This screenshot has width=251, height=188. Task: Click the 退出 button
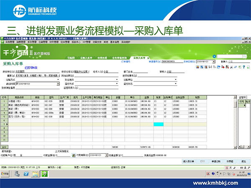[243, 161]
